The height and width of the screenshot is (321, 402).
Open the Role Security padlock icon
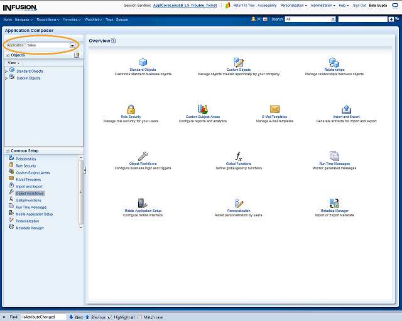coord(131,109)
